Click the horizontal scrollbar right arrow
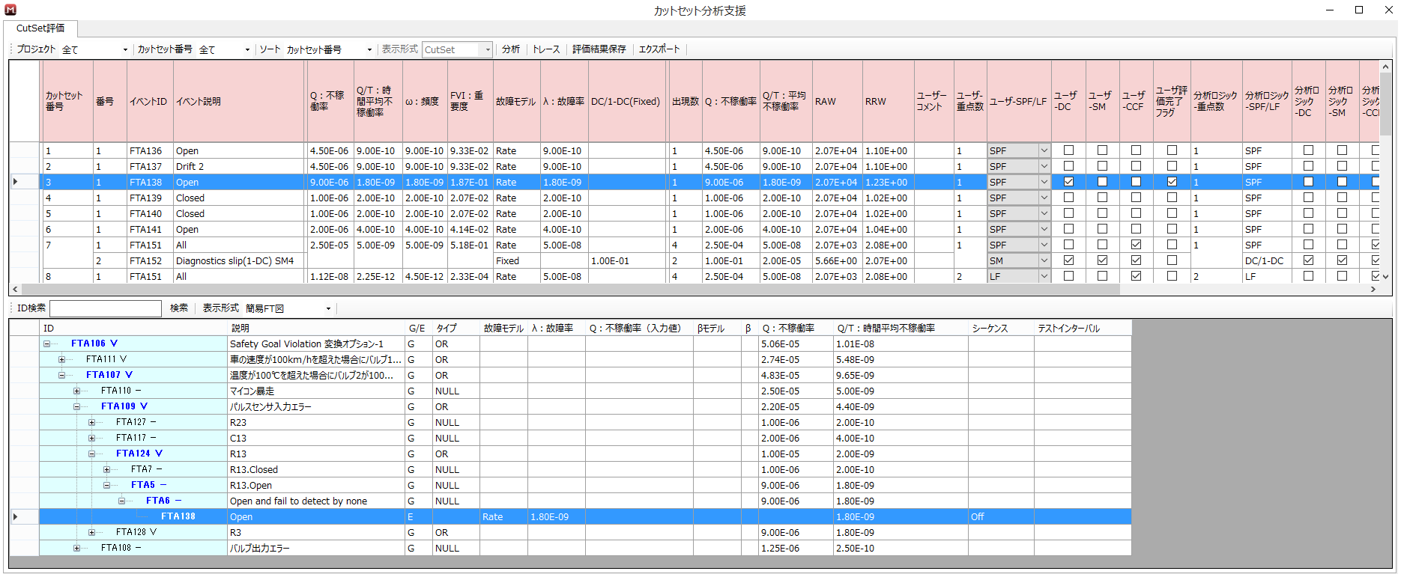Viewport: 1401px width, 577px height. [1373, 290]
